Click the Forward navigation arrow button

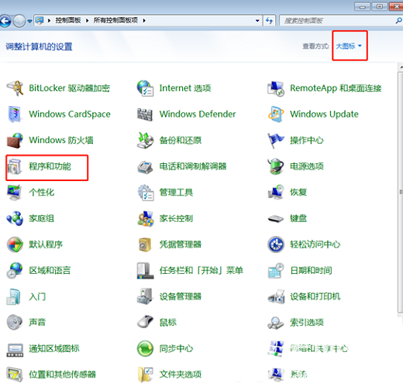[19, 21]
